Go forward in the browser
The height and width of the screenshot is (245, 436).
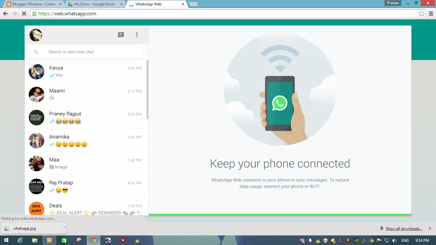coord(15,14)
